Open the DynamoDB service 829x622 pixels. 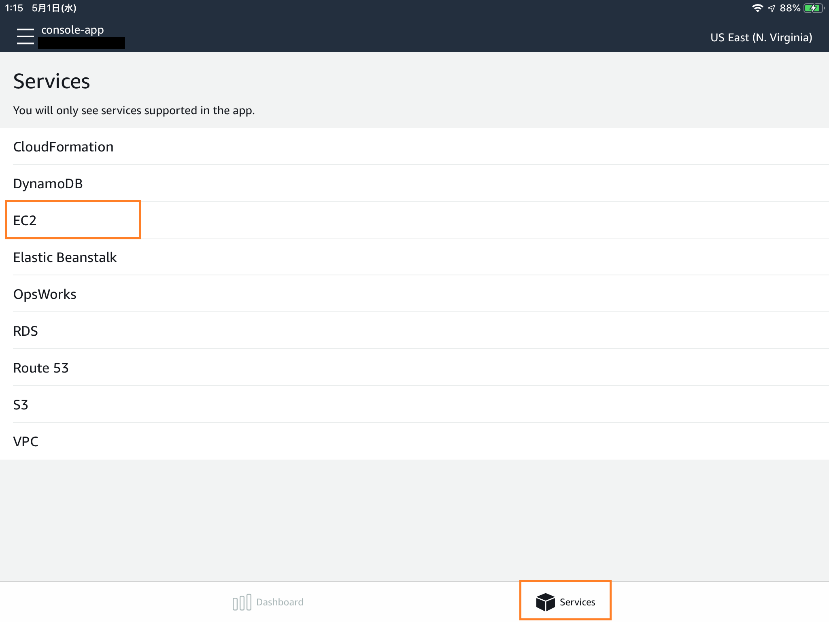pyautogui.click(x=48, y=183)
